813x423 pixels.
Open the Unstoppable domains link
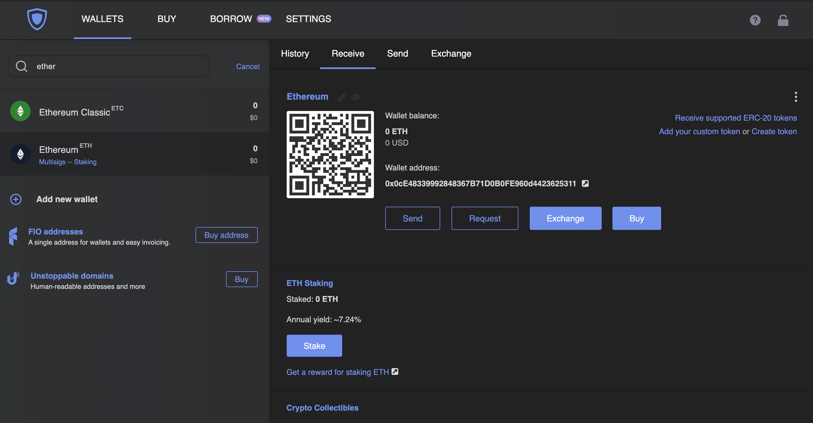tap(72, 276)
